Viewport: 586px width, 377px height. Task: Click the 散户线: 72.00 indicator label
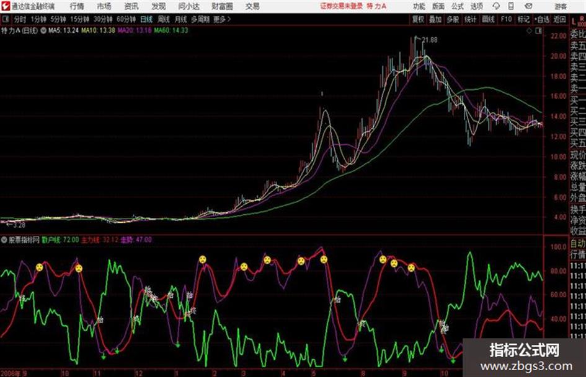pos(61,240)
